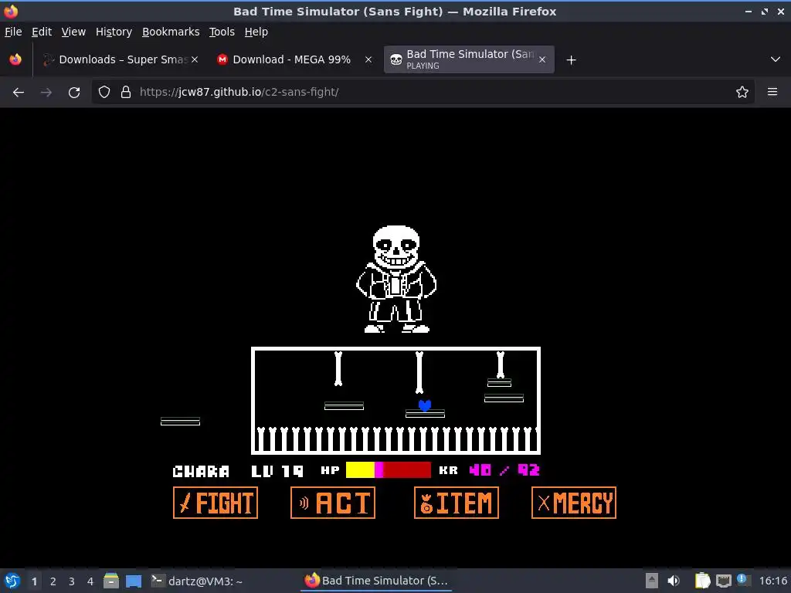Screen dimensions: 791x593
Task: Choose the ACT game button
Action: coord(333,503)
